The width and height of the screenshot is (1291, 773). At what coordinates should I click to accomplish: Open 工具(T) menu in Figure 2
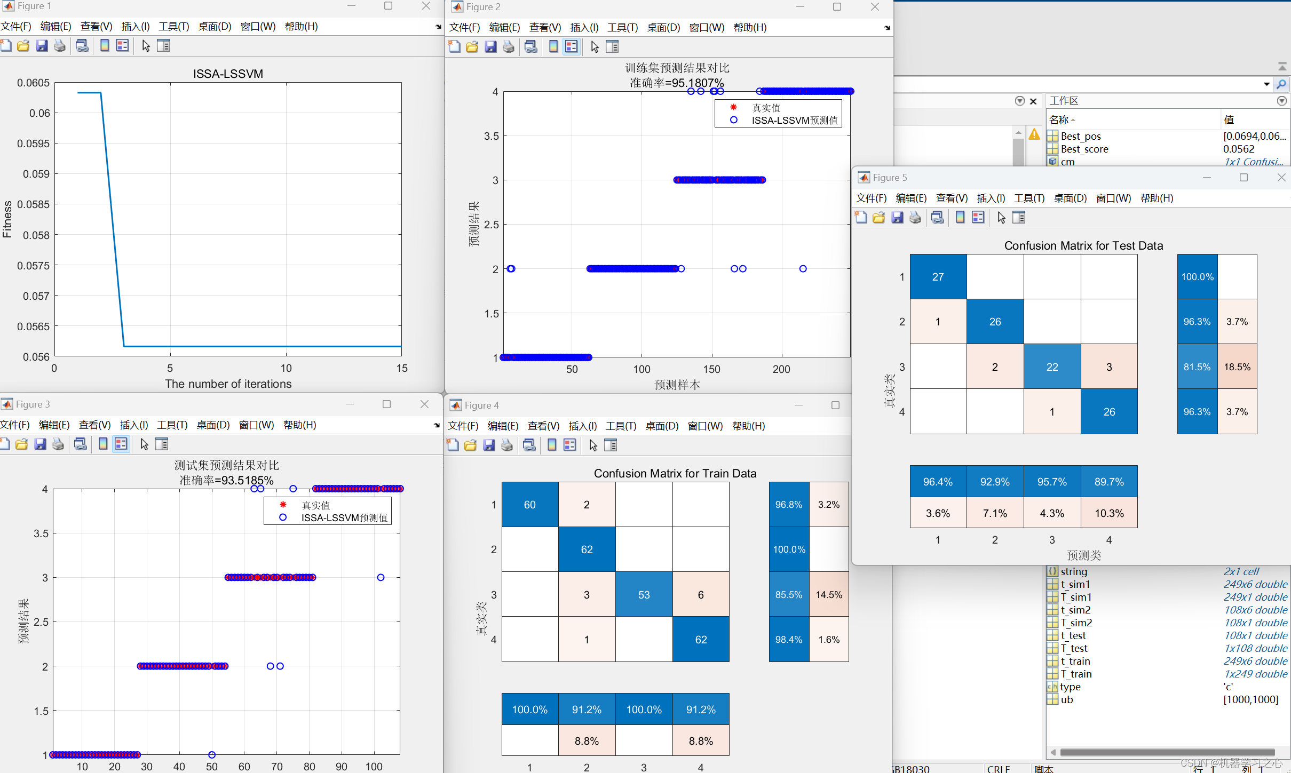pyautogui.click(x=623, y=28)
